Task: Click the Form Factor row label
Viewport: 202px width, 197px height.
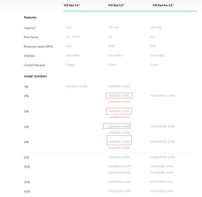Action: (x=31, y=37)
